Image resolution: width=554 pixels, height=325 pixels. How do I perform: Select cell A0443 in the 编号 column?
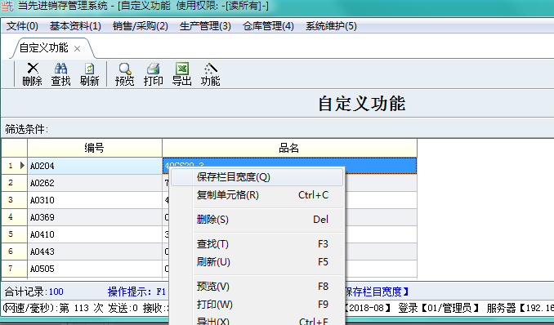95,252
